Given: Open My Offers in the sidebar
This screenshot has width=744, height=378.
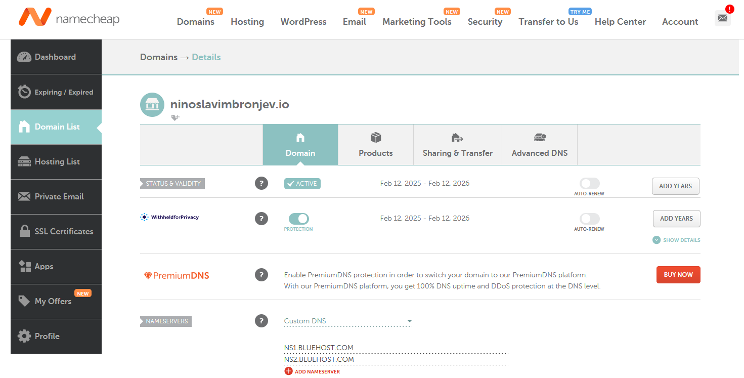Looking at the screenshot, I should point(56,301).
